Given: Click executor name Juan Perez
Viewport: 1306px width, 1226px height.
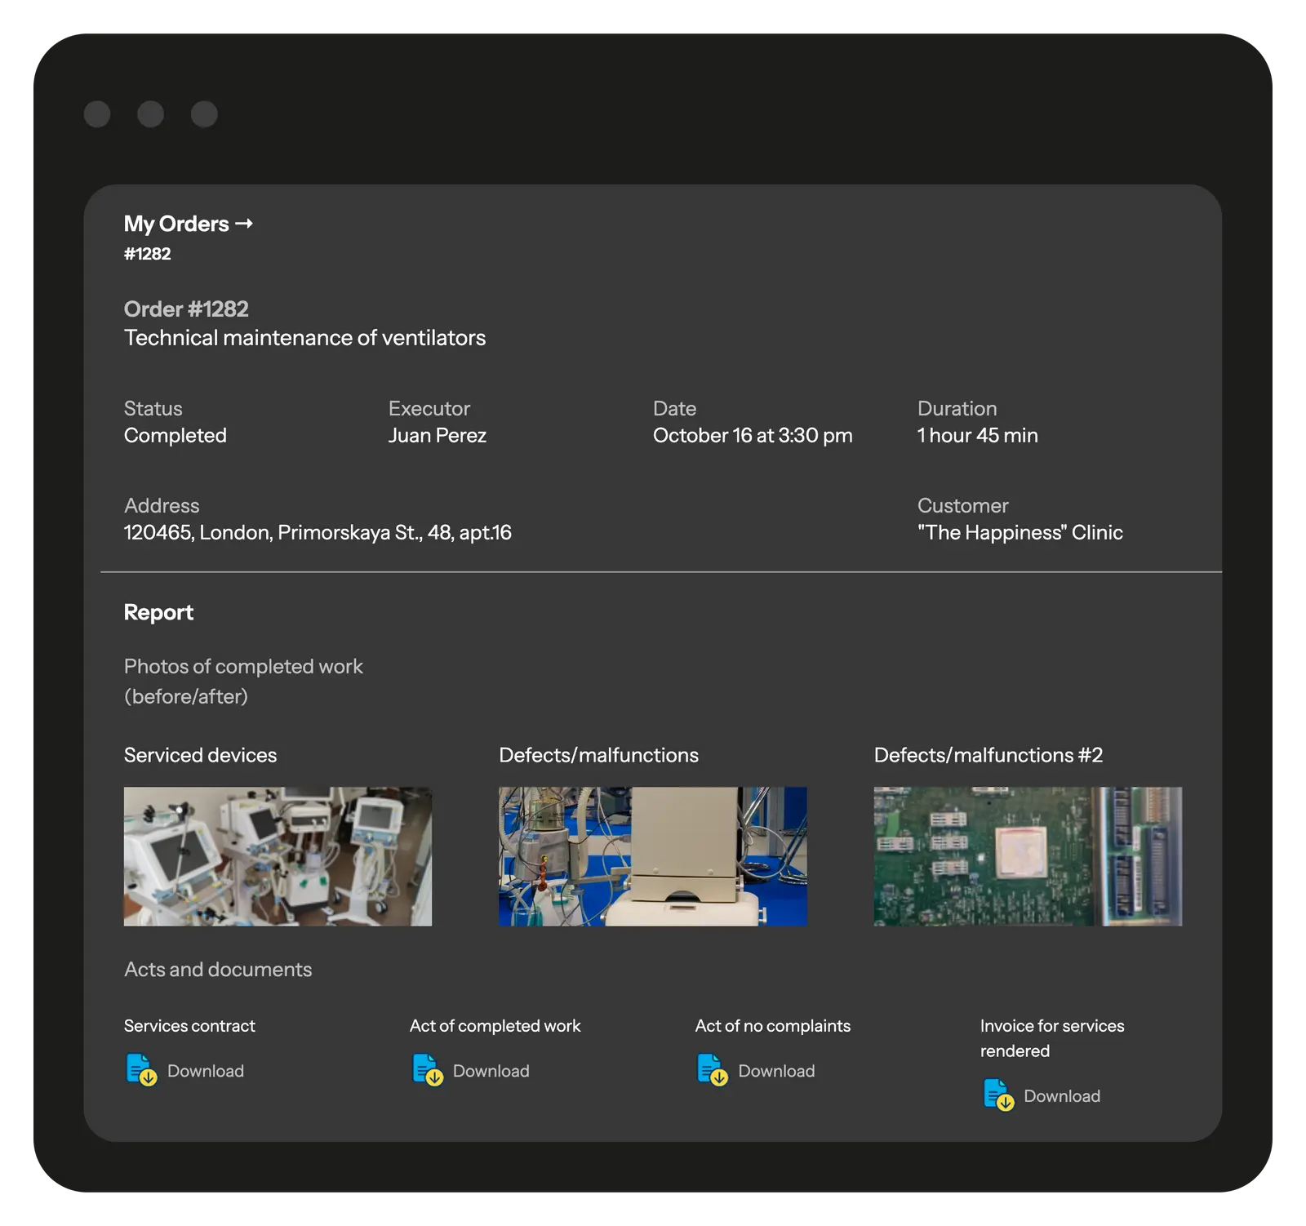Looking at the screenshot, I should [x=437, y=436].
